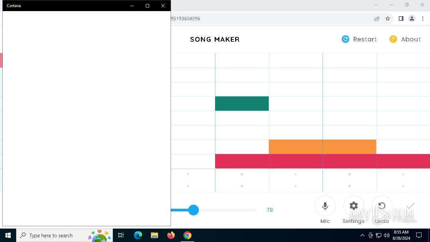This screenshot has height=242, width=430.
Task: Minimize the Cortana window
Action: point(132,6)
